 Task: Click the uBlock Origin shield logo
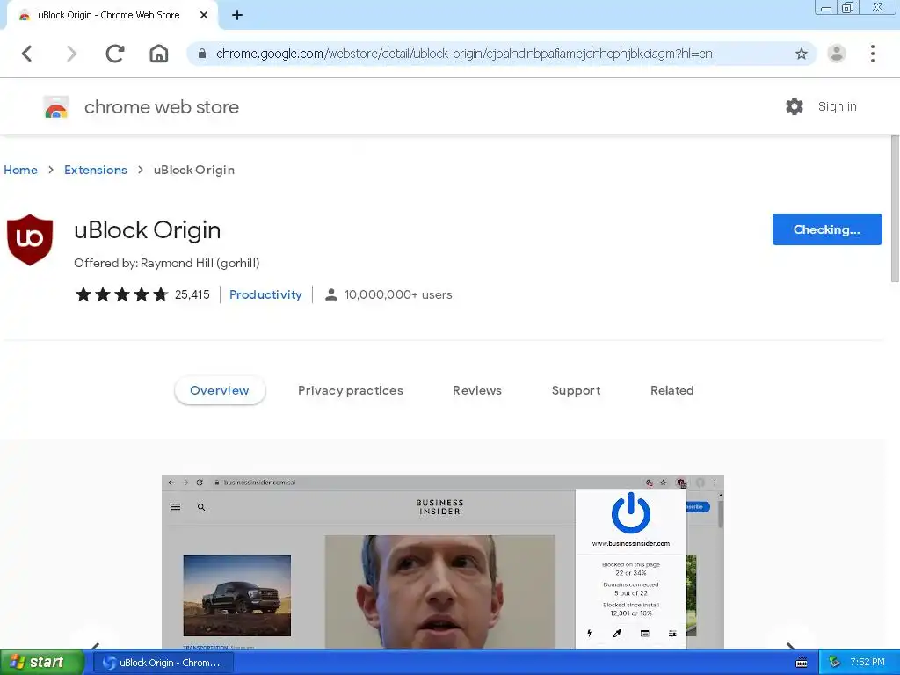tap(30, 239)
